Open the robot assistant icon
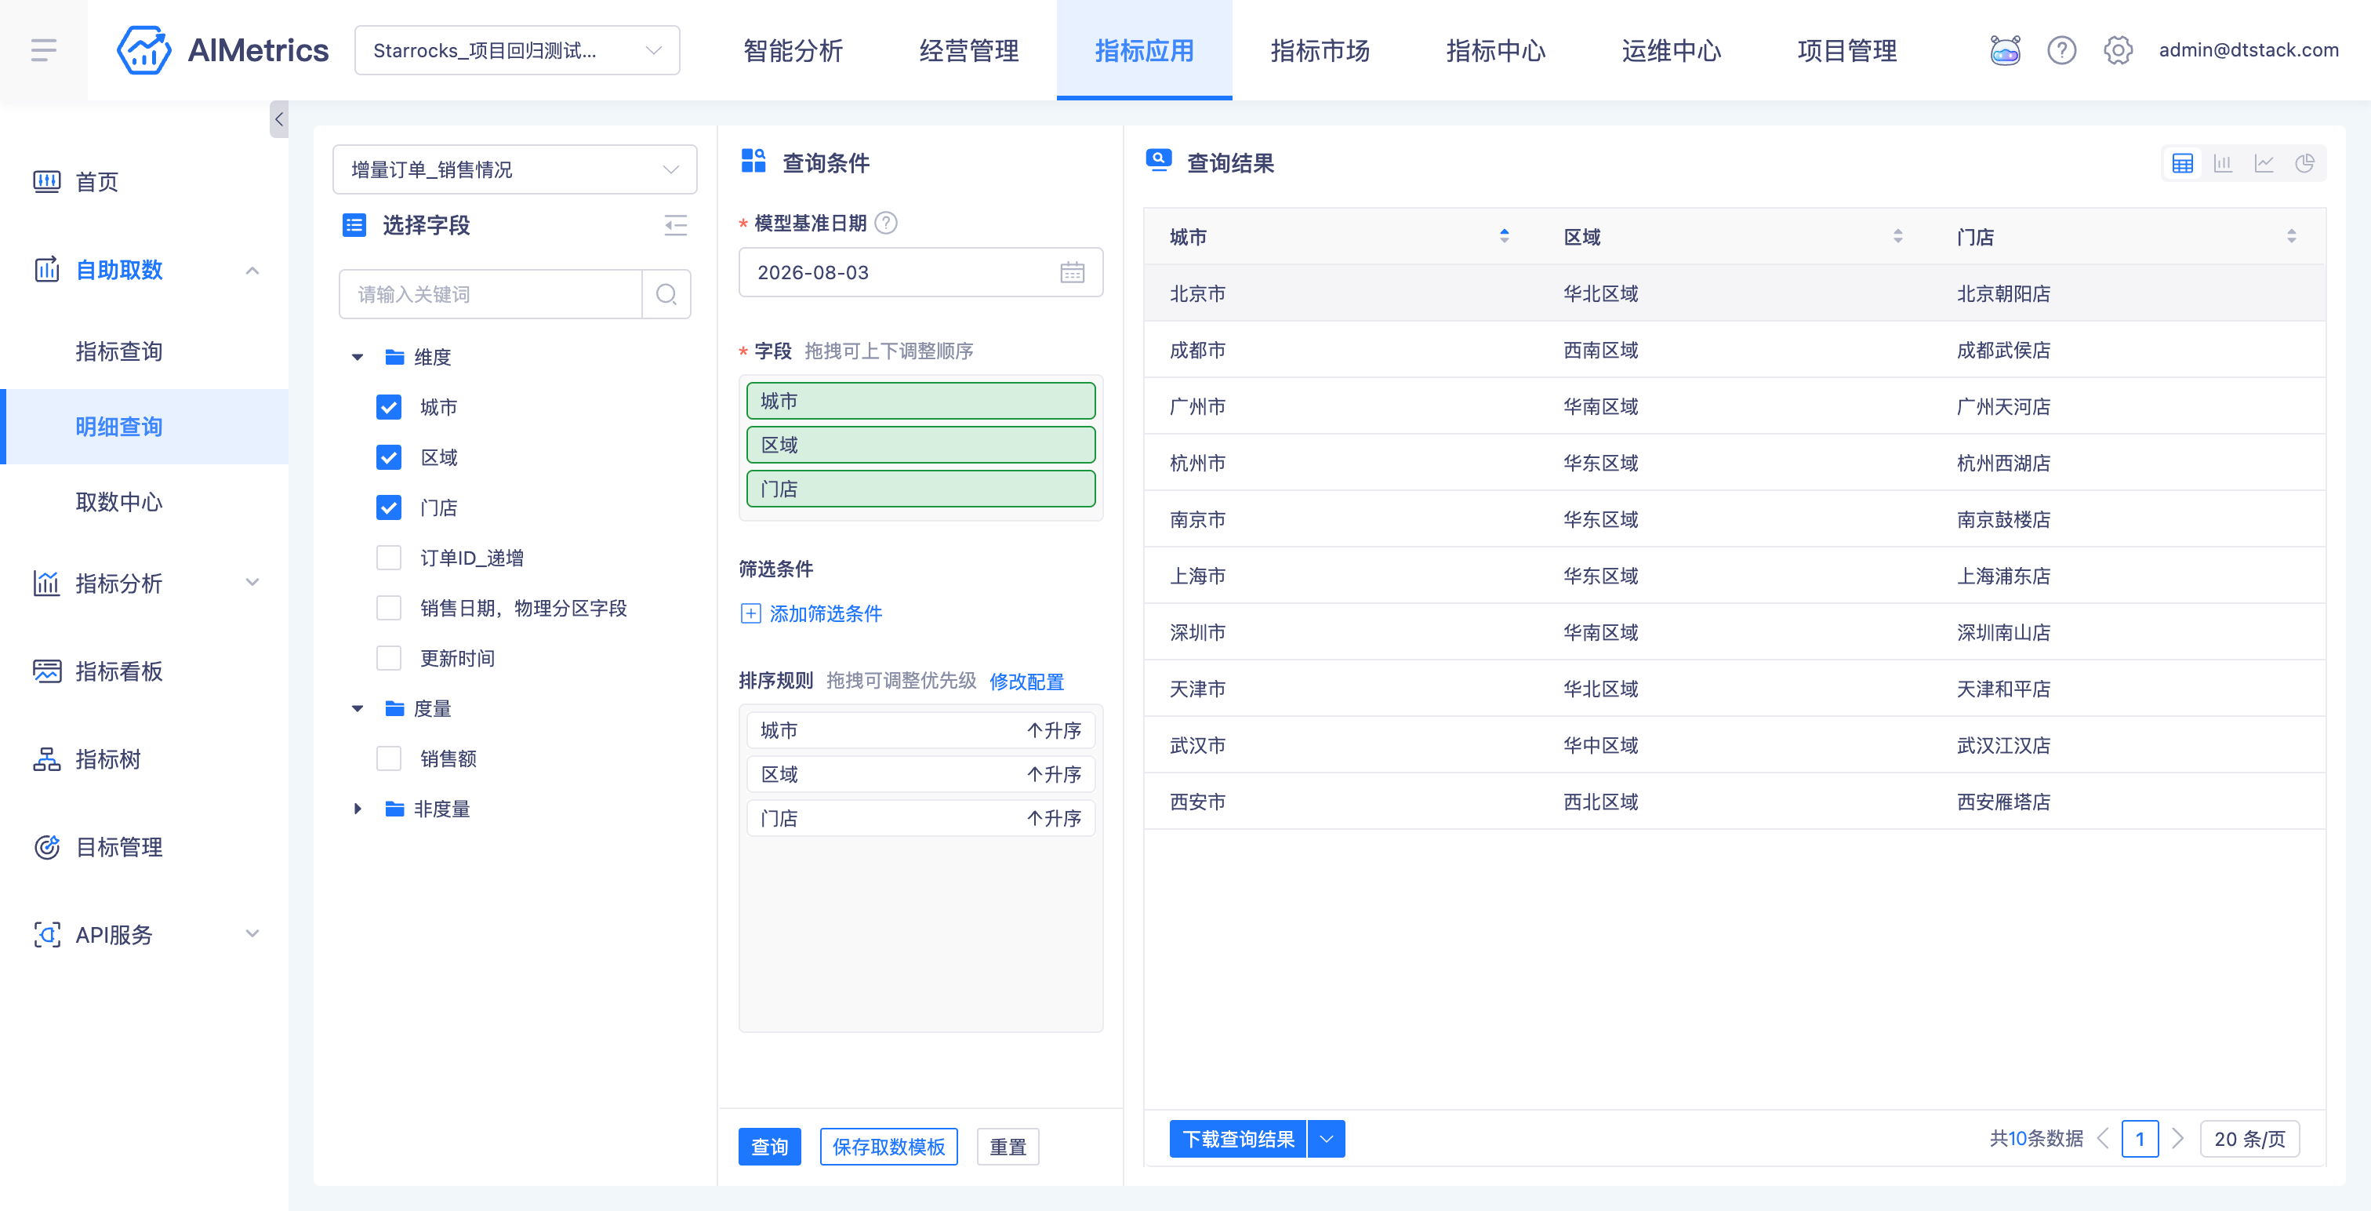Viewport: 2371px width, 1211px height. [2005, 49]
